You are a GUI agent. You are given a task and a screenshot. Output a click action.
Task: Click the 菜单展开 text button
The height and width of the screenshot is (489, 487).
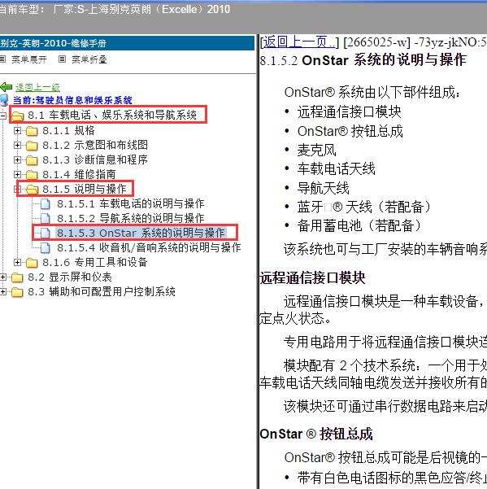point(29,59)
